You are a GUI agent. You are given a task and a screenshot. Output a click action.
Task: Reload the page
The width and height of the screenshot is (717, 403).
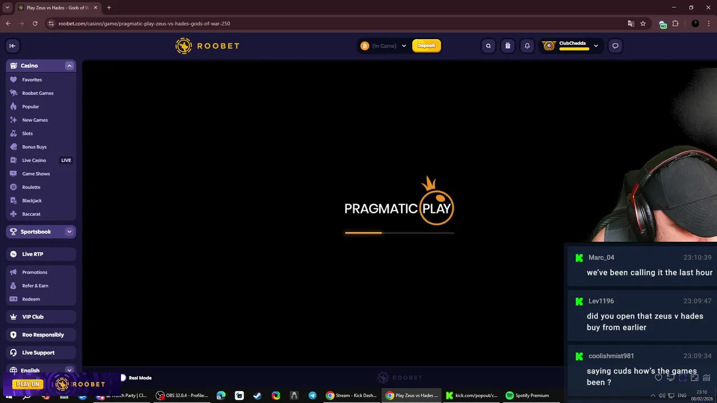(35, 24)
